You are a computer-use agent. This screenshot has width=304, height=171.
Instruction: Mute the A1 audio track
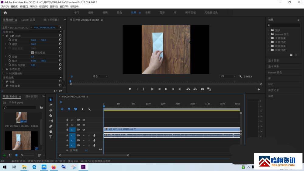84,135
